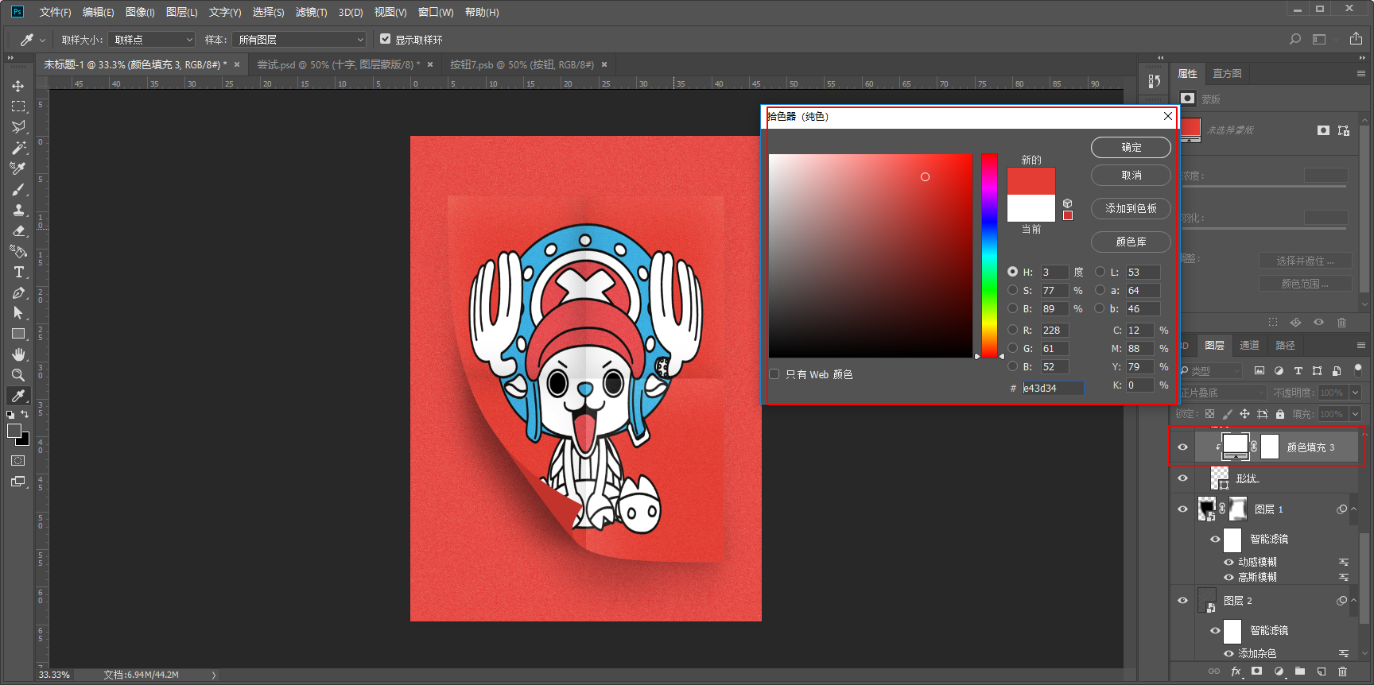Create new fill or adjustment layer

tap(1279, 671)
